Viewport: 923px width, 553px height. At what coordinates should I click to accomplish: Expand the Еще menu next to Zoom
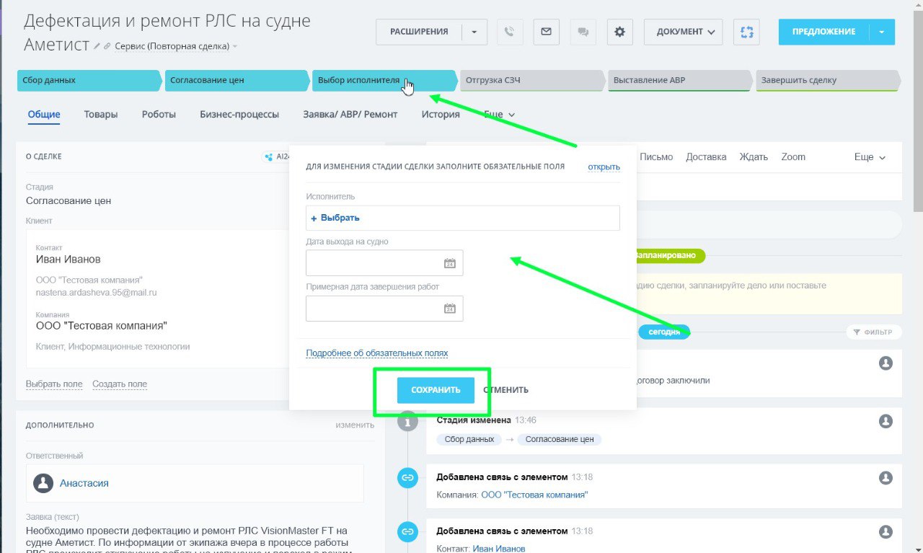[870, 157]
